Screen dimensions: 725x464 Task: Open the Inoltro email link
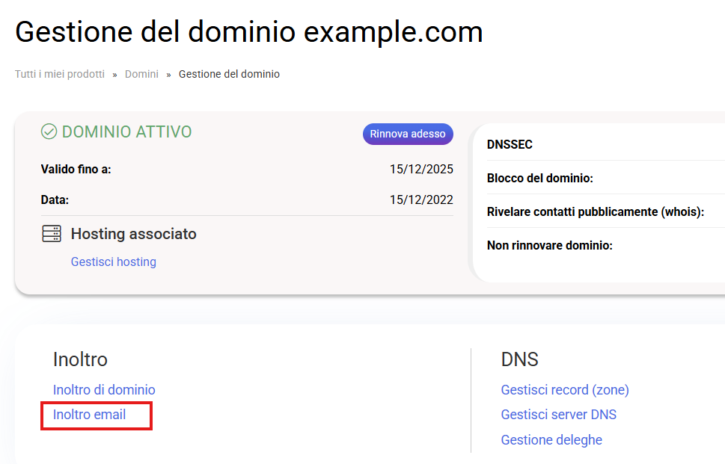pos(89,414)
